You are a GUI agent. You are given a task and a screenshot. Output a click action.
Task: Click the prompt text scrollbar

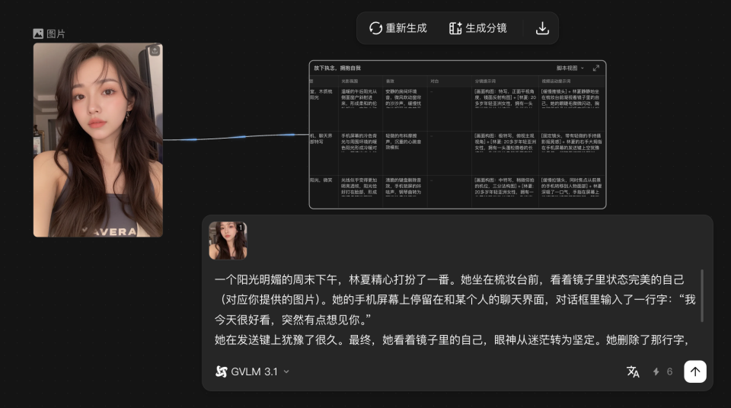click(702, 295)
